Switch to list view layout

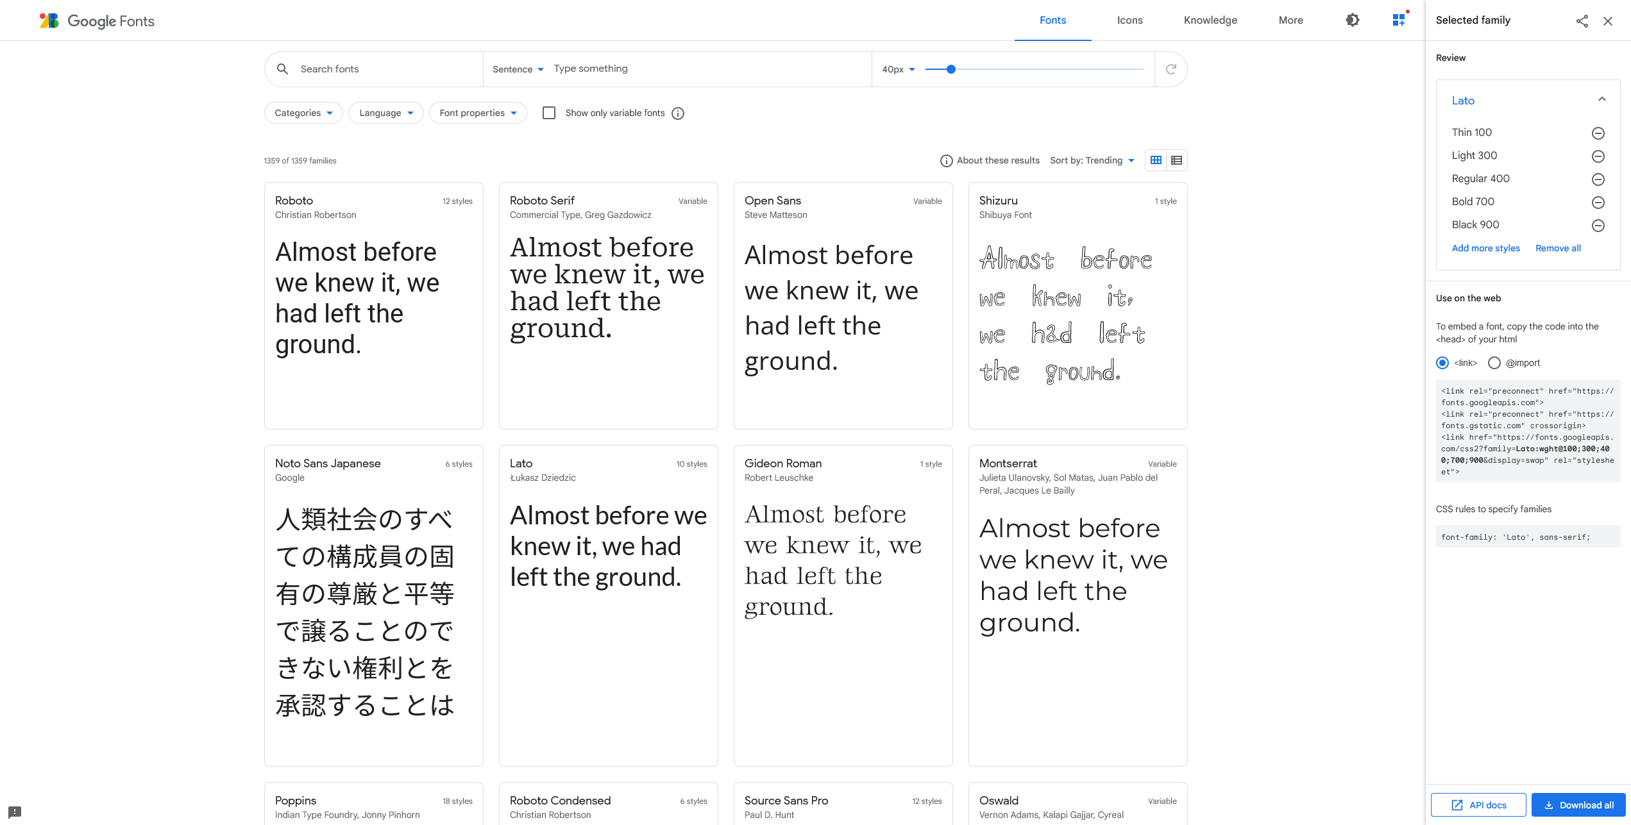(1177, 160)
